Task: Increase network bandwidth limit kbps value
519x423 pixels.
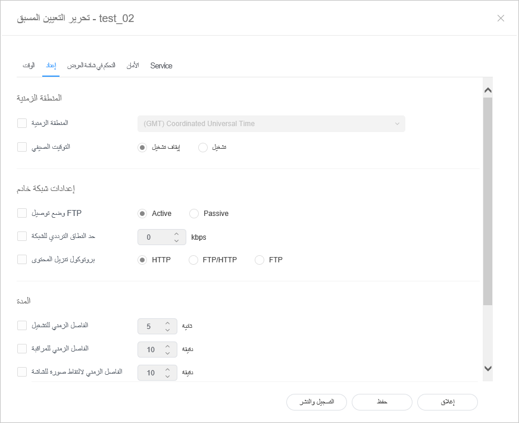Action: pyautogui.click(x=176, y=234)
